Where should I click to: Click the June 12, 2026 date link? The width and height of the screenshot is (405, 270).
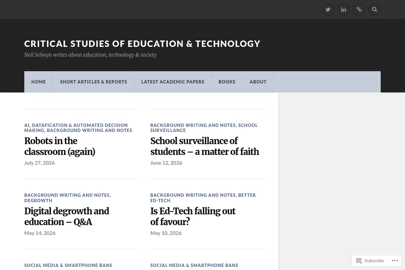166,163
